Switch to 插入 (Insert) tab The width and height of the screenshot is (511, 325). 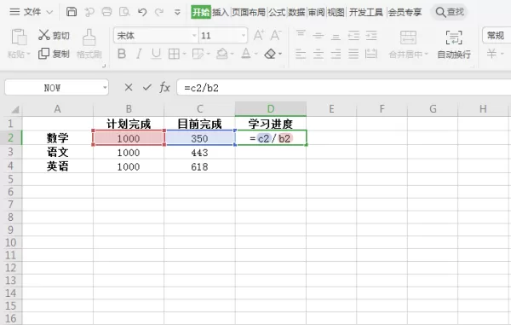(x=221, y=13)
